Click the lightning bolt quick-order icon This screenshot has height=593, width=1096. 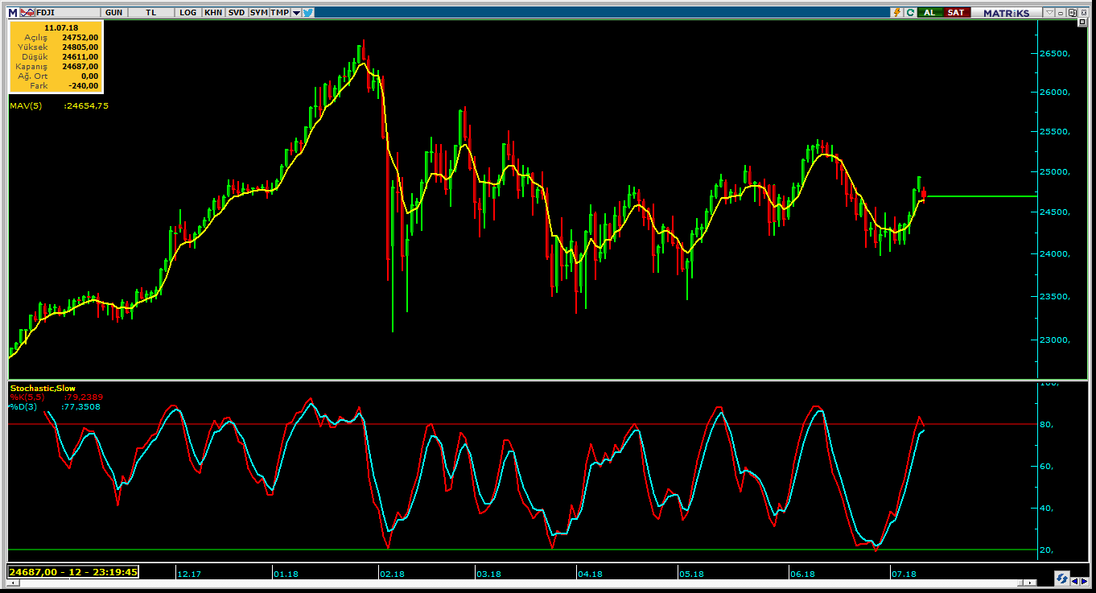(x=897, y=12)
